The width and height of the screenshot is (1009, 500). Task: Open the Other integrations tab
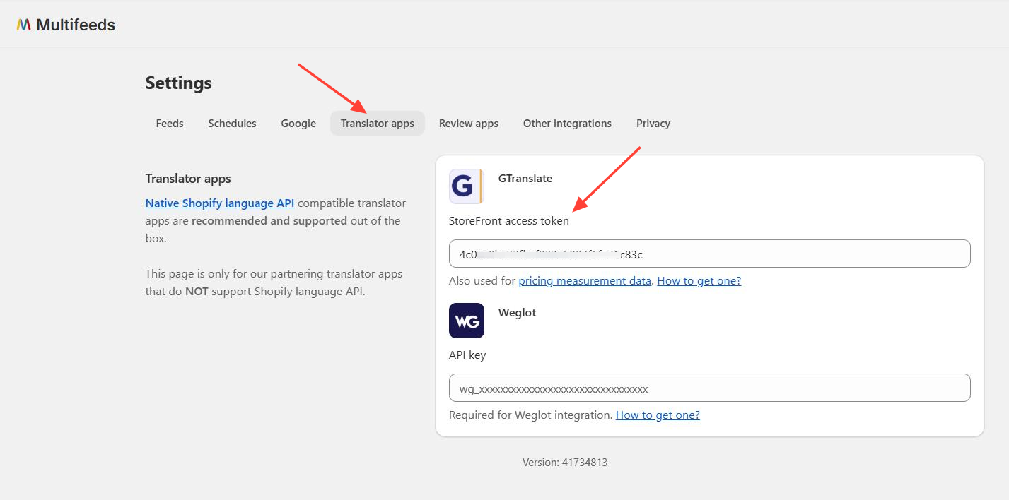567,123
